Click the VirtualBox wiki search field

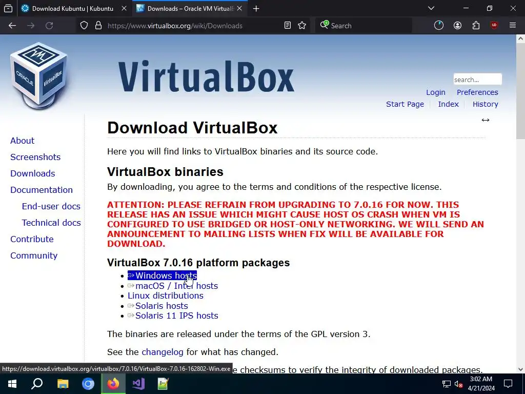(x=477, y=80)
